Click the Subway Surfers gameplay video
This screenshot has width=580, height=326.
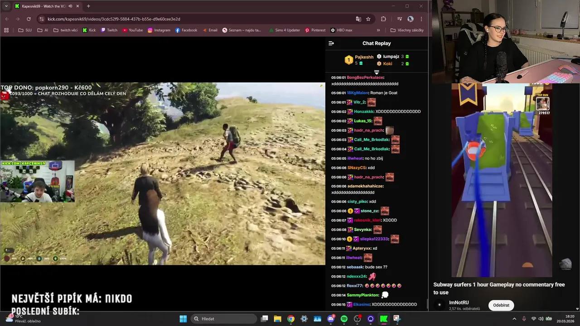[502, 180]
